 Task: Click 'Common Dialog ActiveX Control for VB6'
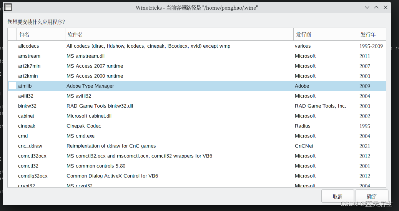[x=112, y=176]
